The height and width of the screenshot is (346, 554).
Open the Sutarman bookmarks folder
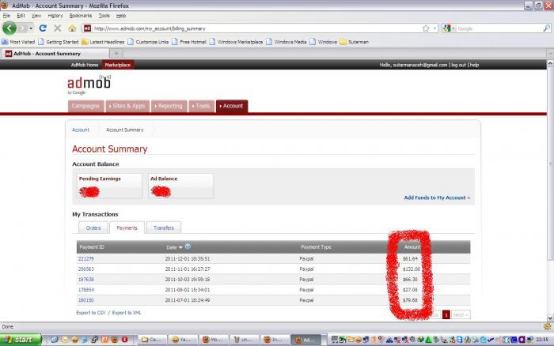tap(354, 42)
